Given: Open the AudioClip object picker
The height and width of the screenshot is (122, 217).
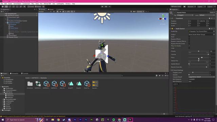Looking at the screenshot, I should [214, 32].
